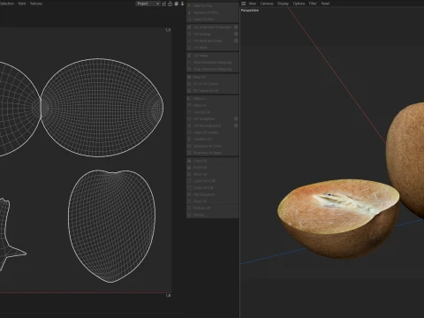Open the Remap... command
This screenshot has width=424, height=318.
(212, 215)
